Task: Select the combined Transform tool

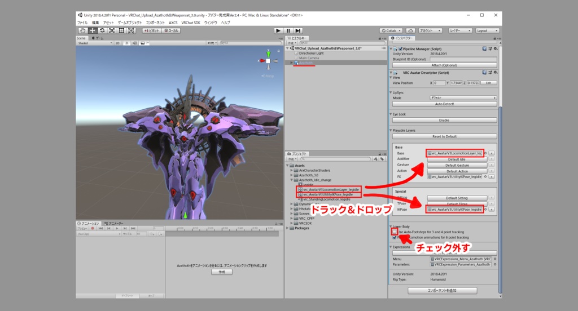Action: (x=131, y=30)
